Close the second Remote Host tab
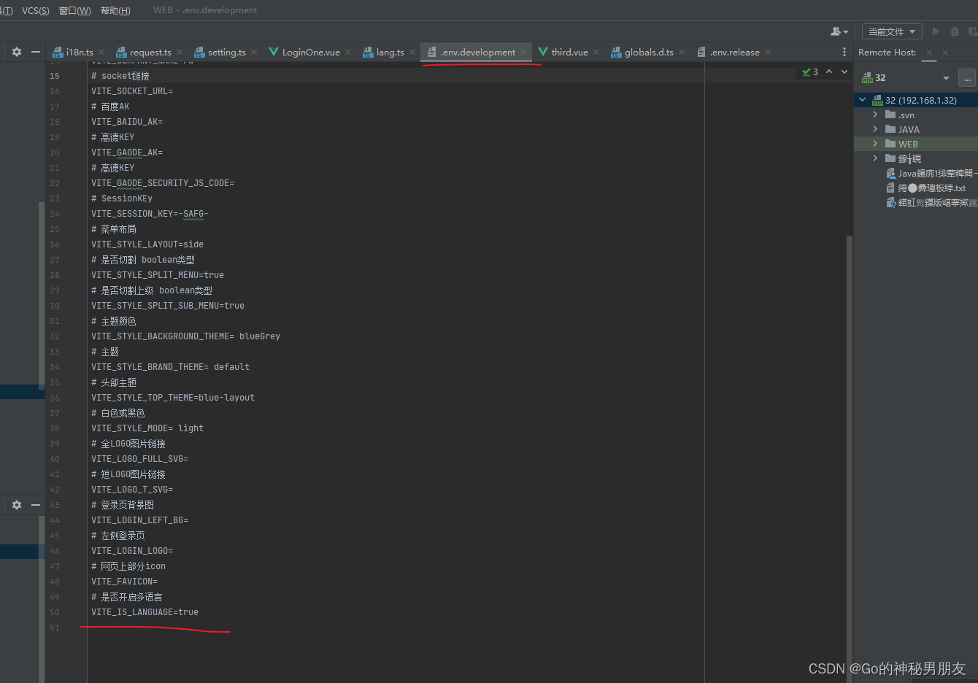This screenshot has width=978, height=683. click(x=945, y=53)
